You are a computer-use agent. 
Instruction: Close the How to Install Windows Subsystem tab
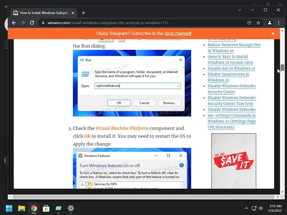click(x=73, y=13)
